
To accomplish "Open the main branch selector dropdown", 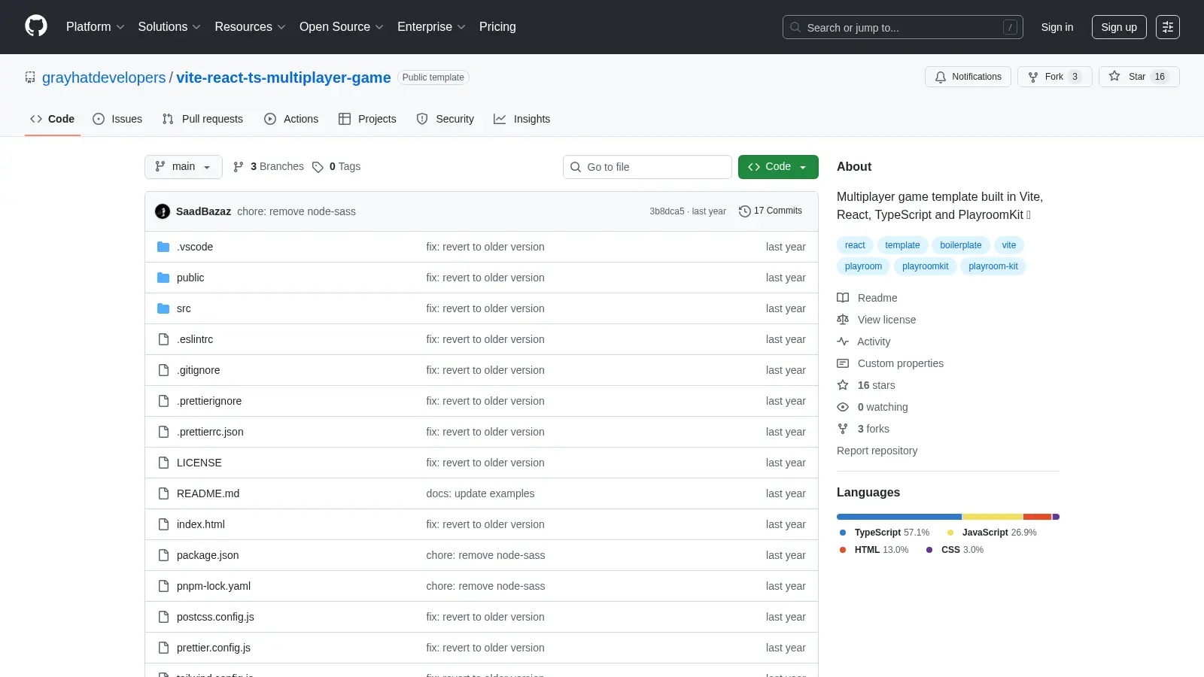I will [x=184, y=167].
